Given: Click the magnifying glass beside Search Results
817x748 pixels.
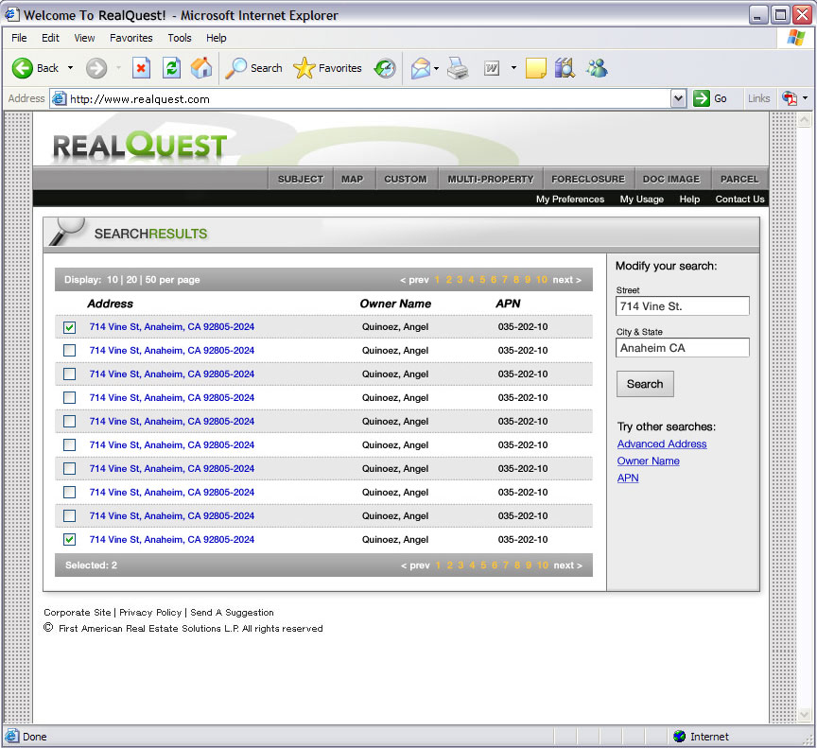Looking at the screenshot, I should coord(67,230).
